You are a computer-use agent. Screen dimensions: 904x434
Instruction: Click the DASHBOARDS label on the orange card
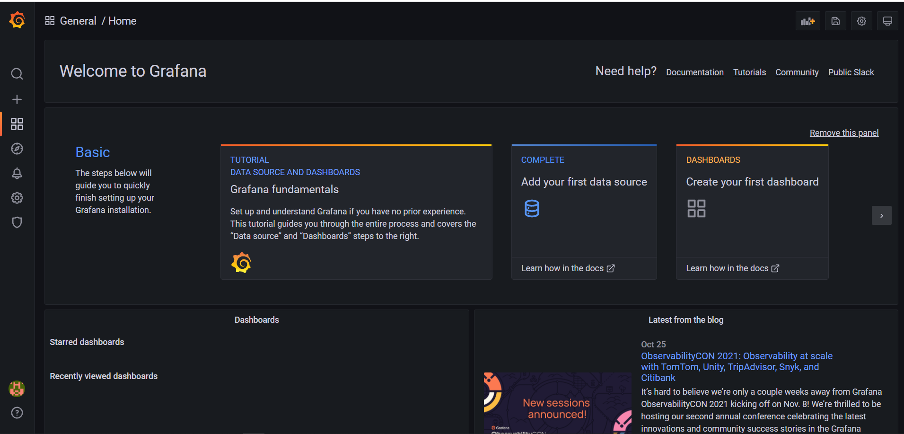(713, 160)
